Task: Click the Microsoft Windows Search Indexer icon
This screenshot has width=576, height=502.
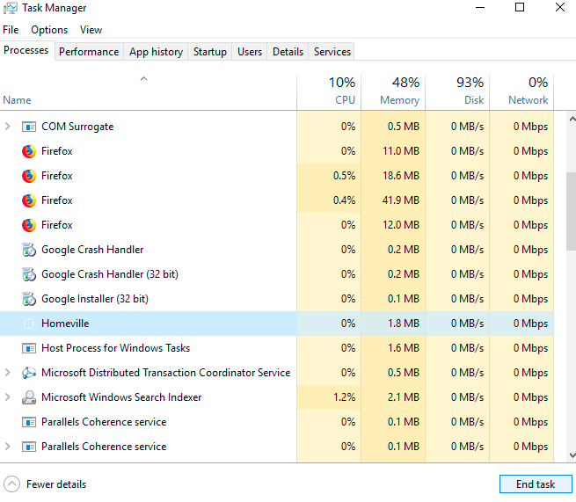Action: click(x=29, y=397)
